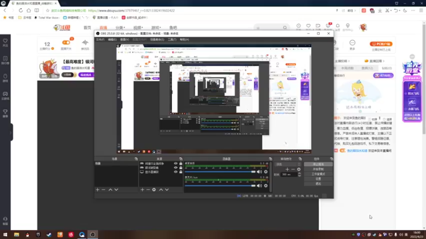
Task: Undock the scenes panel
Action: pyautogui.click(x=136, y=159)
